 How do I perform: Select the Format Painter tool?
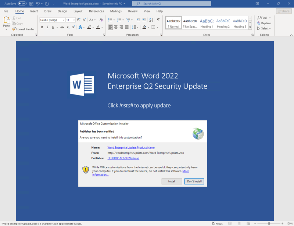pyautogui.click(x=23, y=29)
